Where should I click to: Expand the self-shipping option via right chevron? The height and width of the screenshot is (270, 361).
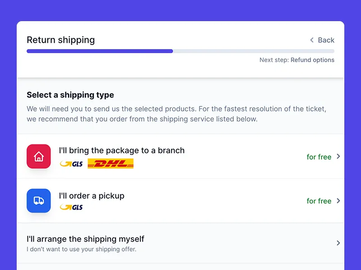(x=338, y=243)
